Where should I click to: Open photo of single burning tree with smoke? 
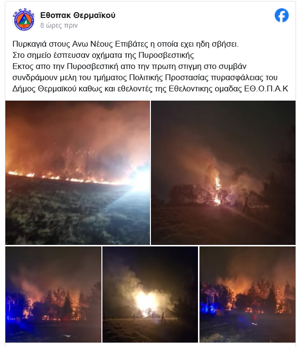223,173
